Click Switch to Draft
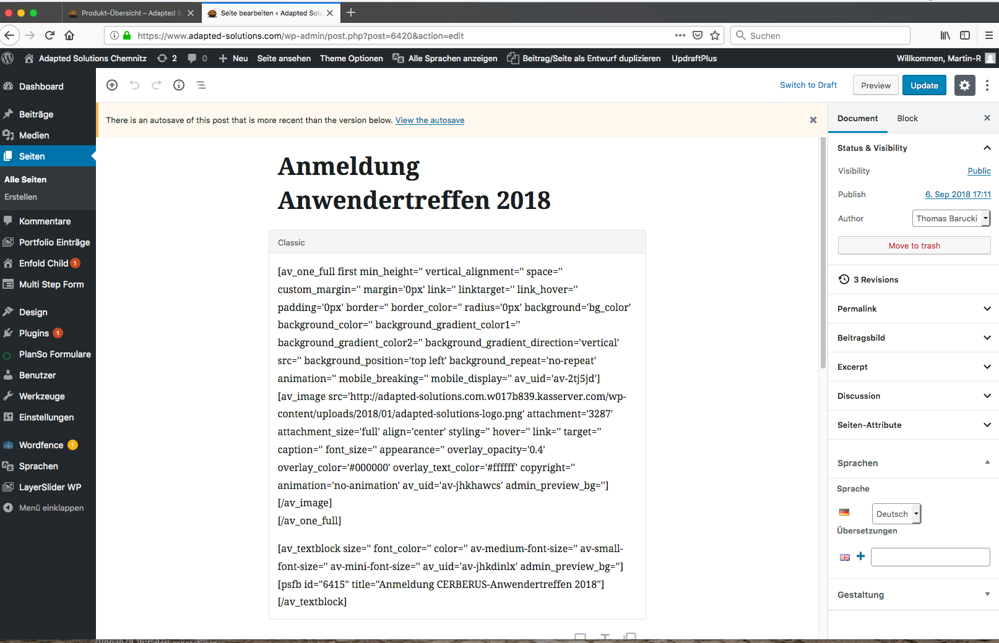Viewport: 999px width, 643px height. click(x=808, y=85)
